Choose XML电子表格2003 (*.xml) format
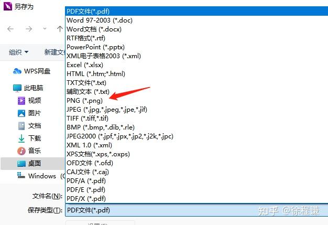 (196, 56)
